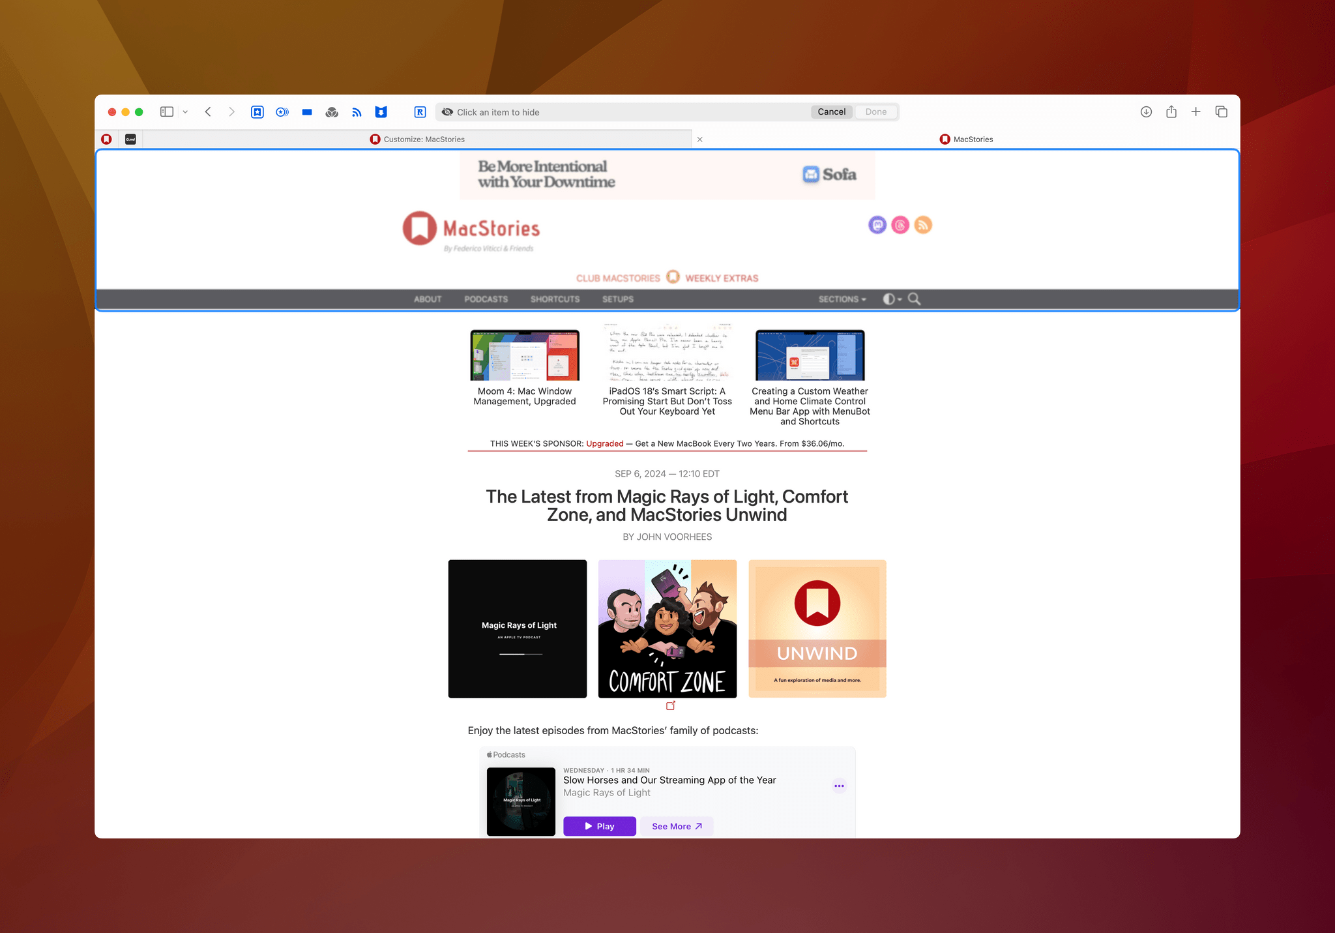Click the 1Password extension icon
1335x933 pixels.
(282, 112)
